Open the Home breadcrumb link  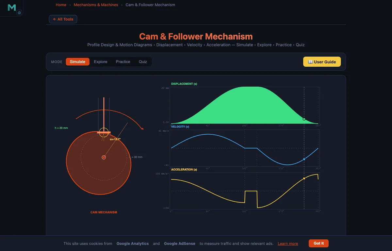point(61,5)
